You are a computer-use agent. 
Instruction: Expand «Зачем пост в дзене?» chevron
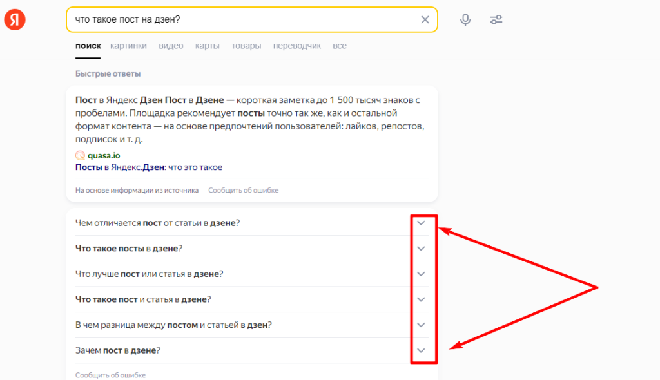[421, 350]
